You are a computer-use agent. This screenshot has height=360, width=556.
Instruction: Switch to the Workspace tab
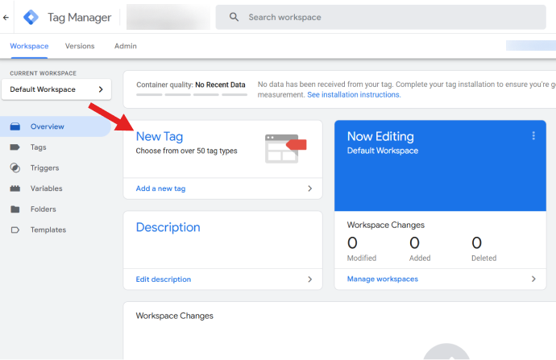click(x=29, y=46)
